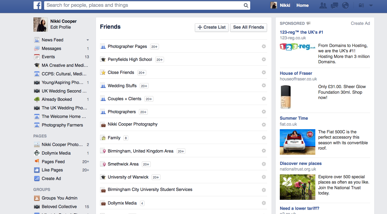Viewport: 387px width, 214px height.
Task: Click Already Booked tree icon
Action: [x=37, y=99]
